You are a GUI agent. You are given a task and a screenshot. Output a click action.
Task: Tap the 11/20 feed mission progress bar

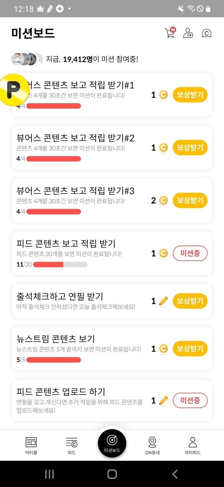[60, 264]
